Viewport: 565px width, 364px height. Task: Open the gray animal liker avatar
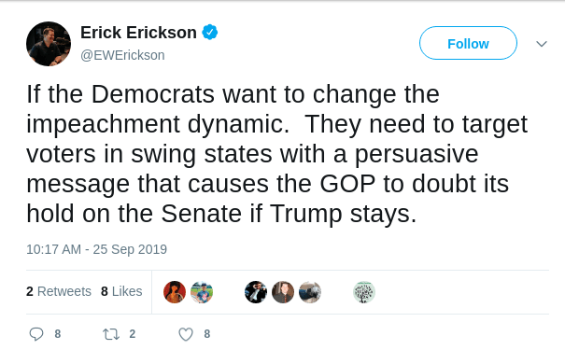pyautogui.click(x=310, y=292)
